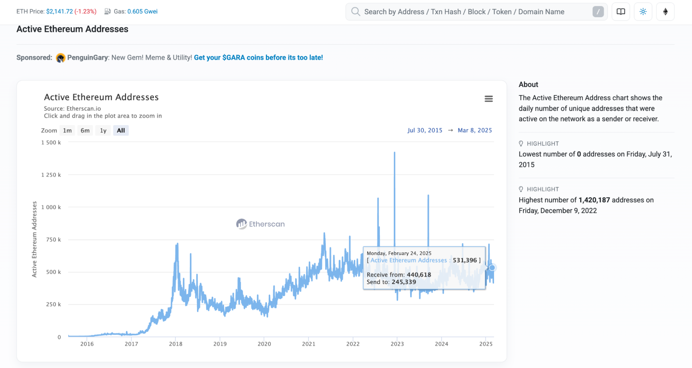Select the All zoom option
Image resolution: width=692 pixels, height=368 pixels.
[x=121, y=130]
